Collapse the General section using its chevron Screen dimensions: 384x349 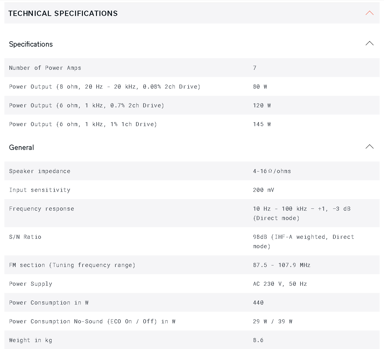369,147
